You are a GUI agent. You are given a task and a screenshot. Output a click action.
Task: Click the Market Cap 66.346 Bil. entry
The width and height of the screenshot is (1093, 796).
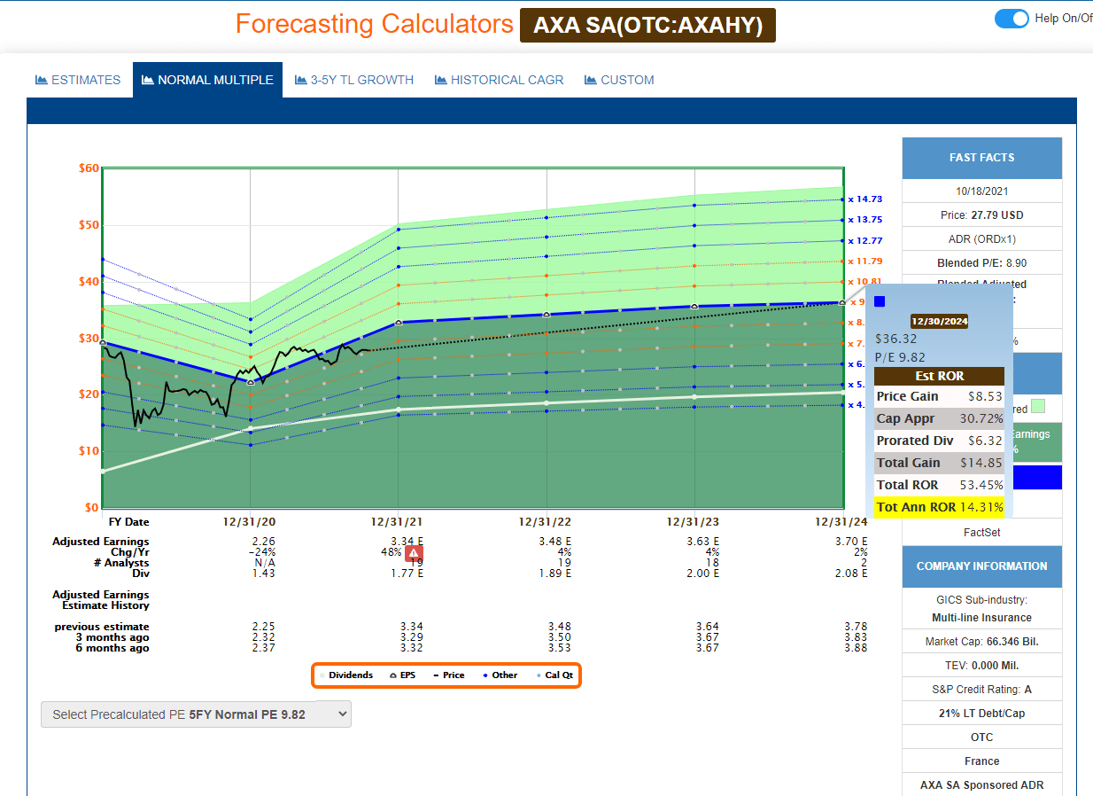coord(981,641)
